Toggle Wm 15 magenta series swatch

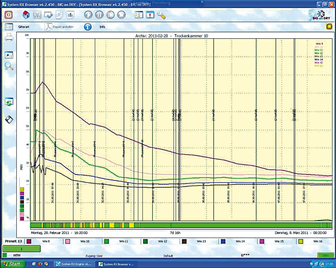262,241
